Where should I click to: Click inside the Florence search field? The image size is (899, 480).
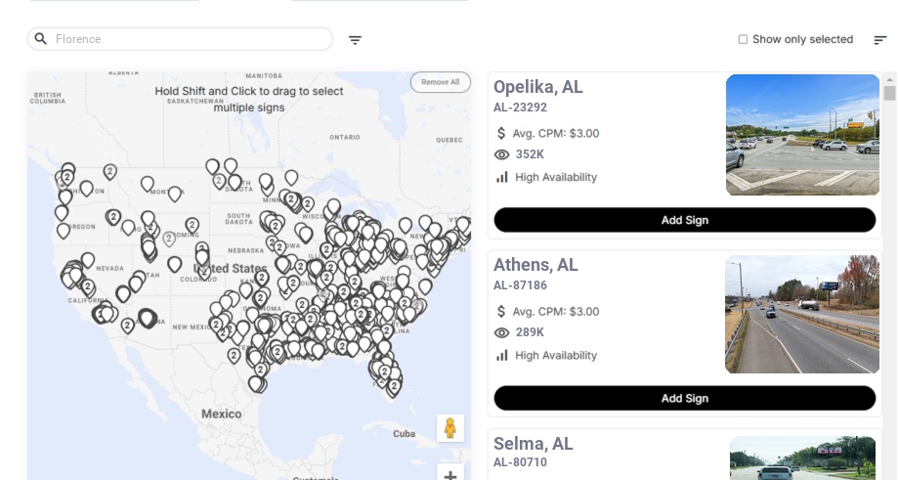tap(186, 39)
